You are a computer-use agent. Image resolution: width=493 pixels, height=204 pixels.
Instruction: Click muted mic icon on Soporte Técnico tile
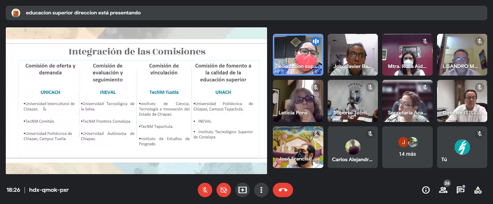point(370,87)
